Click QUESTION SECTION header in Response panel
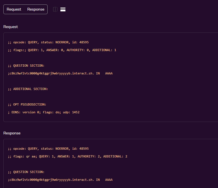This screenshot has width=218, height=188. [26, 172]
